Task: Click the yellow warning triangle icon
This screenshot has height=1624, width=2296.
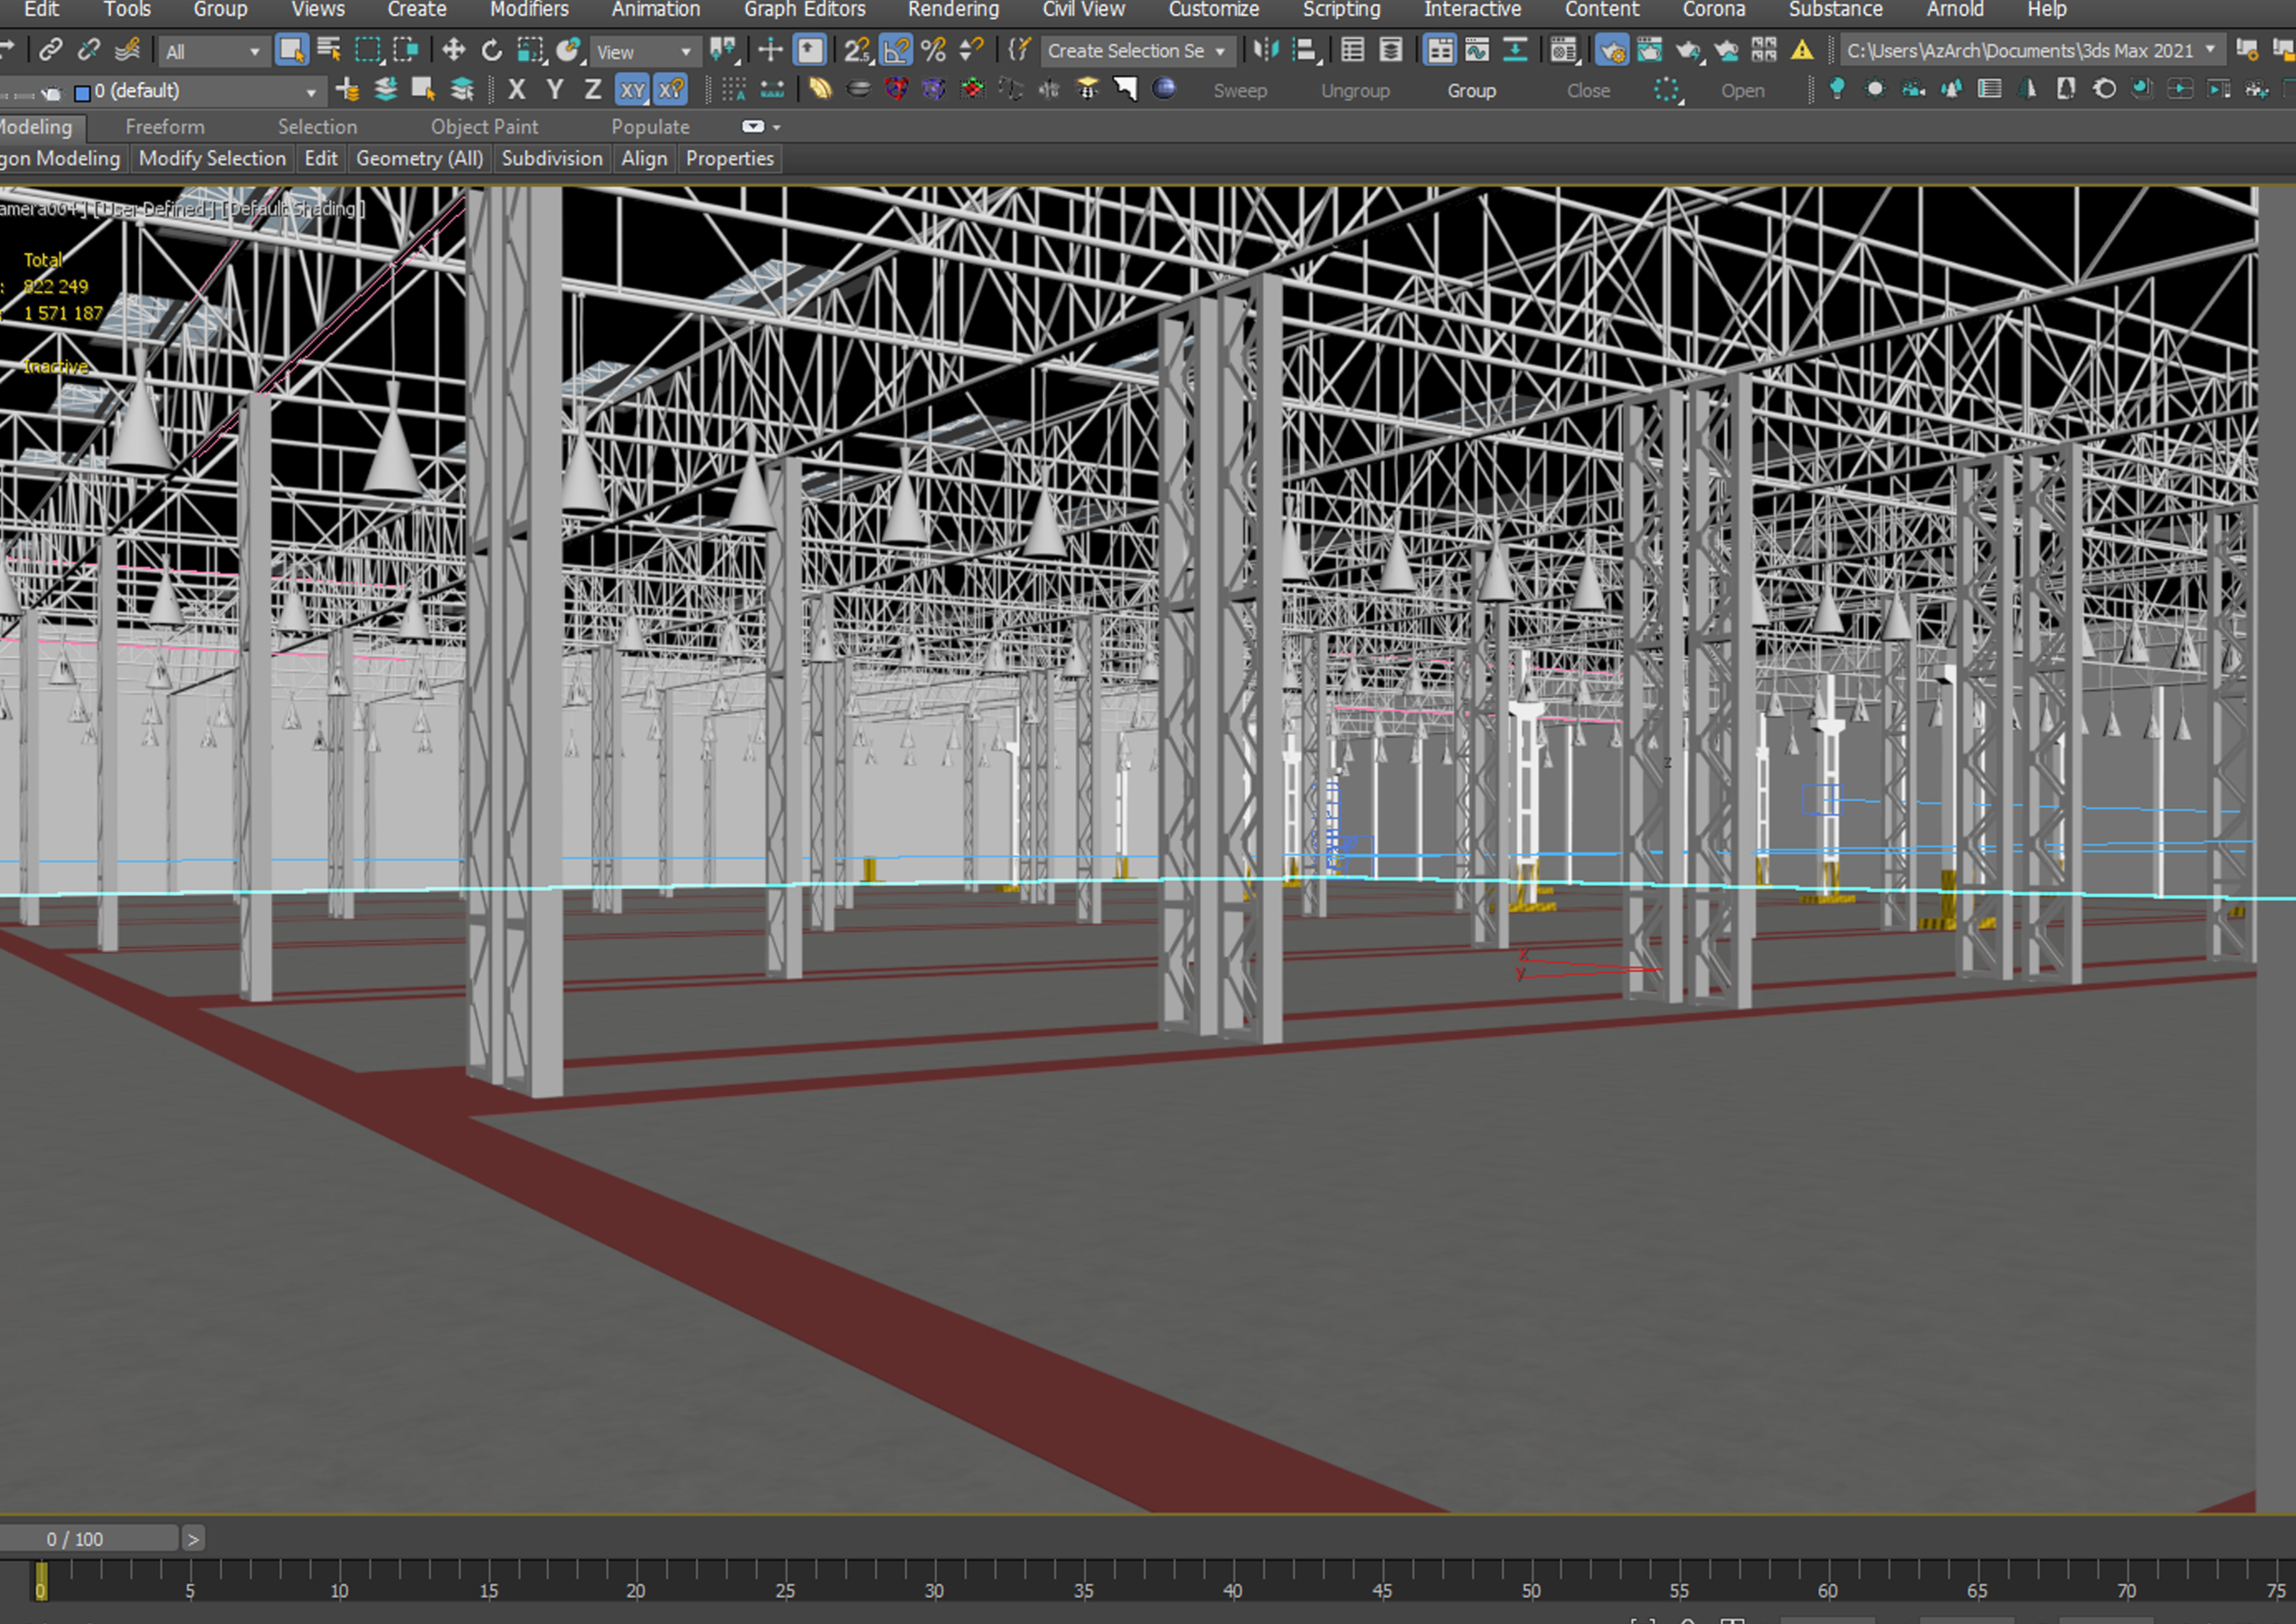Action: pyautogui.click(x=1802, y=49)
